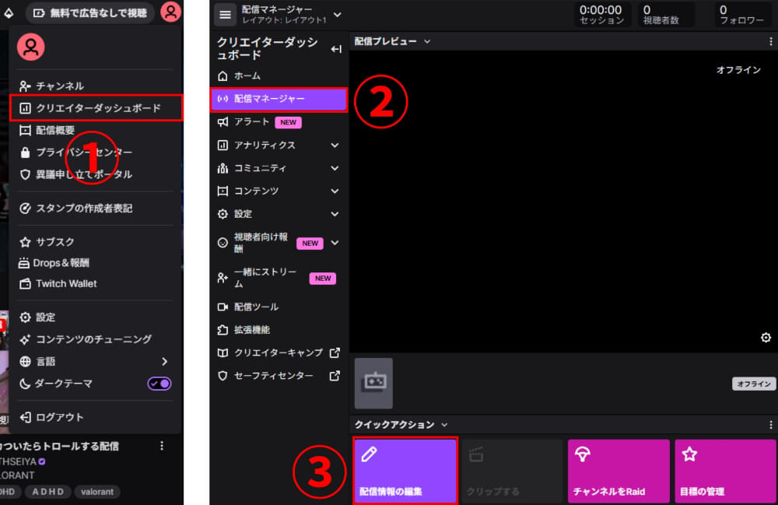Open the 配信プレビュー panel dropdown
Viewport: 778px width, 505px height.
427,42
